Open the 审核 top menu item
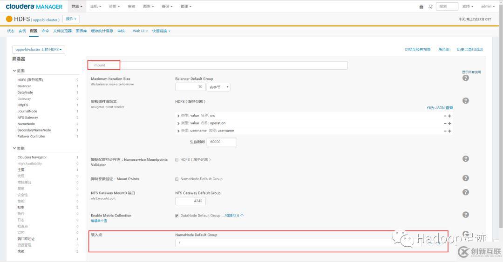Screen dimensions: 503x262 pos(131,7)
